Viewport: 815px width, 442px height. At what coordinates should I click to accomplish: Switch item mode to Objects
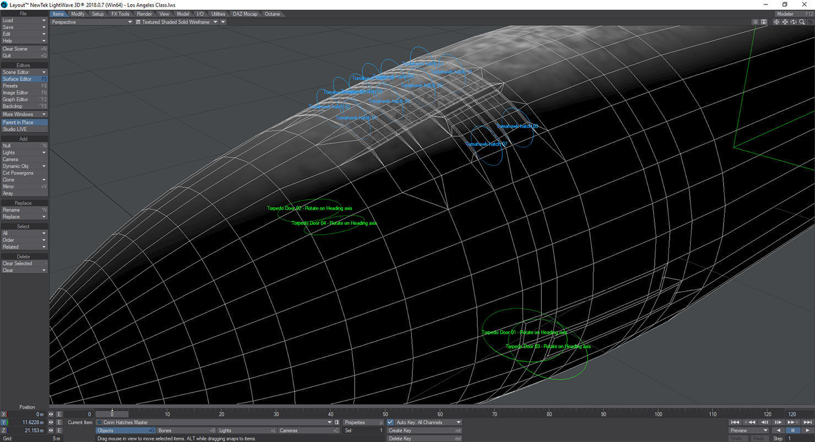(x=126, y=430)
